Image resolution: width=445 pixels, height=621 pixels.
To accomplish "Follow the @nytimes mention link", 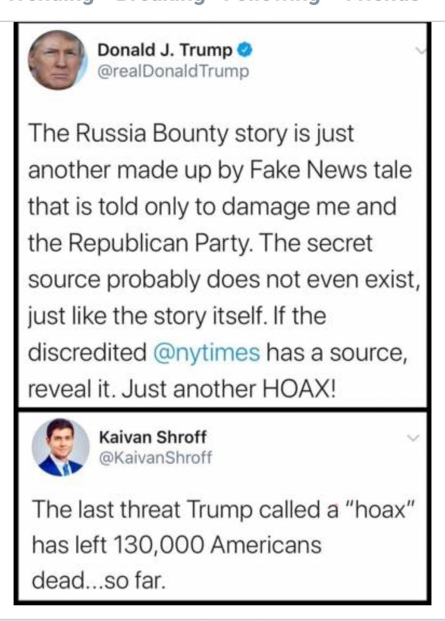I will tap(206, 353).
